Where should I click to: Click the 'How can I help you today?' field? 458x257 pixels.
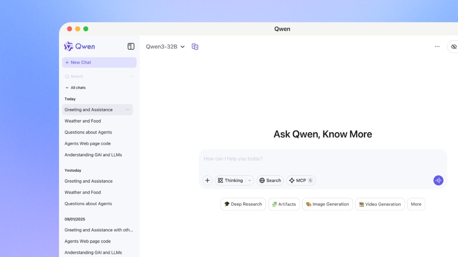(315, 159)
